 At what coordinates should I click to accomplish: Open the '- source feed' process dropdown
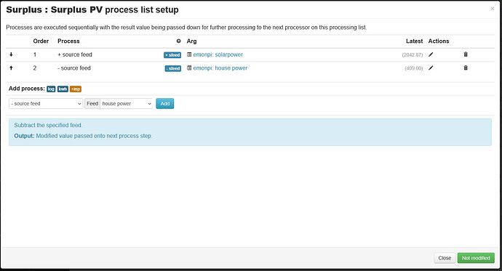coord(46,104)
